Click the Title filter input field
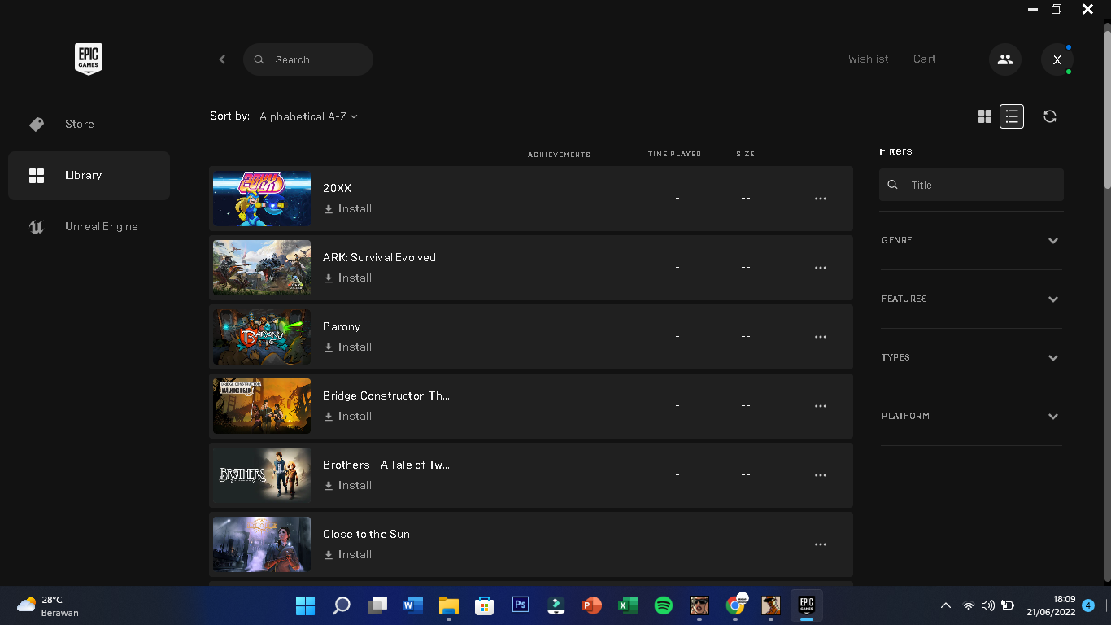This screenshot has width=1111, height=625. pos(971,185)
